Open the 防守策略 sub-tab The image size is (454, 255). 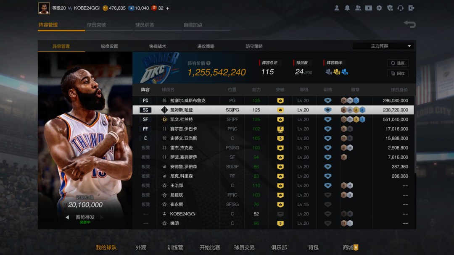(254, 46)
